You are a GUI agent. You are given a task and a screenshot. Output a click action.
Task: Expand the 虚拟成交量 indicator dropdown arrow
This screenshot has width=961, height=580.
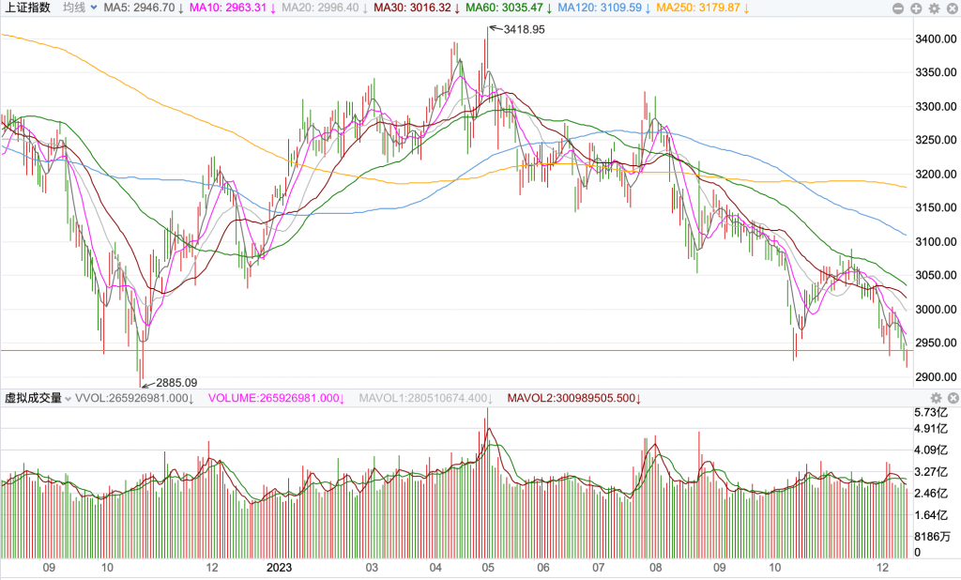[x=68, y=399]
